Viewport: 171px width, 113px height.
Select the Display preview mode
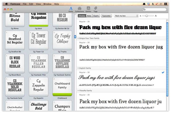(82, 16)
